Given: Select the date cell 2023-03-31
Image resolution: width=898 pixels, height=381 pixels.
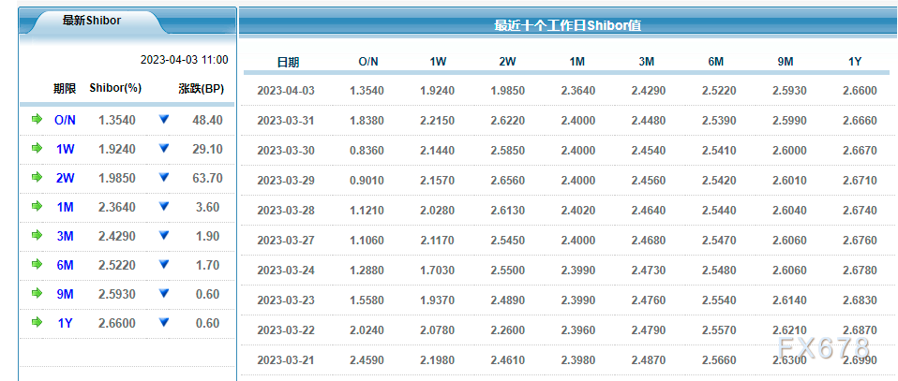Looking at the screenshot, I should 286,121.
